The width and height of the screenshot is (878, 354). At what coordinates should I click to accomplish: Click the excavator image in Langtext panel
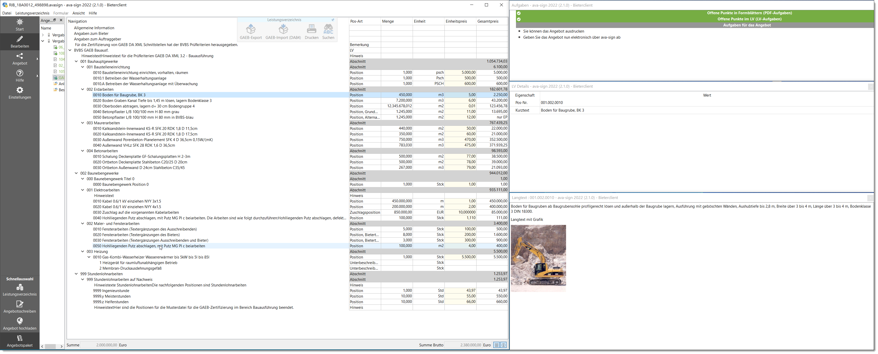(x=538, y=258)
